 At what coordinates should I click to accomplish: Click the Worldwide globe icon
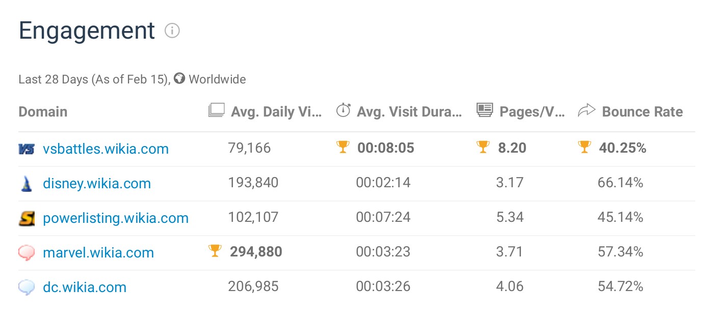179,79
